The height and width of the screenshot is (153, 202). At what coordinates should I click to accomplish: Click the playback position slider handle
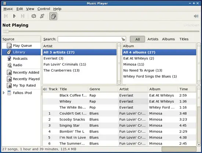click(6, 31)
